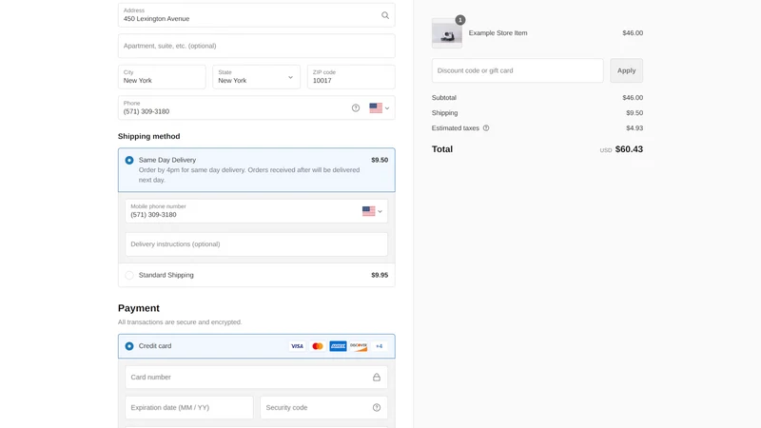Show the +4 more card types
The height and width of the screenshot is (428, 761).
(x=379, y=346)
